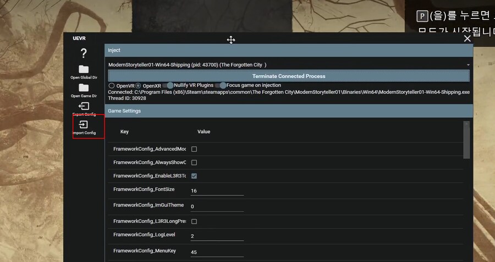This screenshot has width=495, height=262.
Task: Open Game Dir folder icon
Action: pyautogui.click(x=84, y=88)
